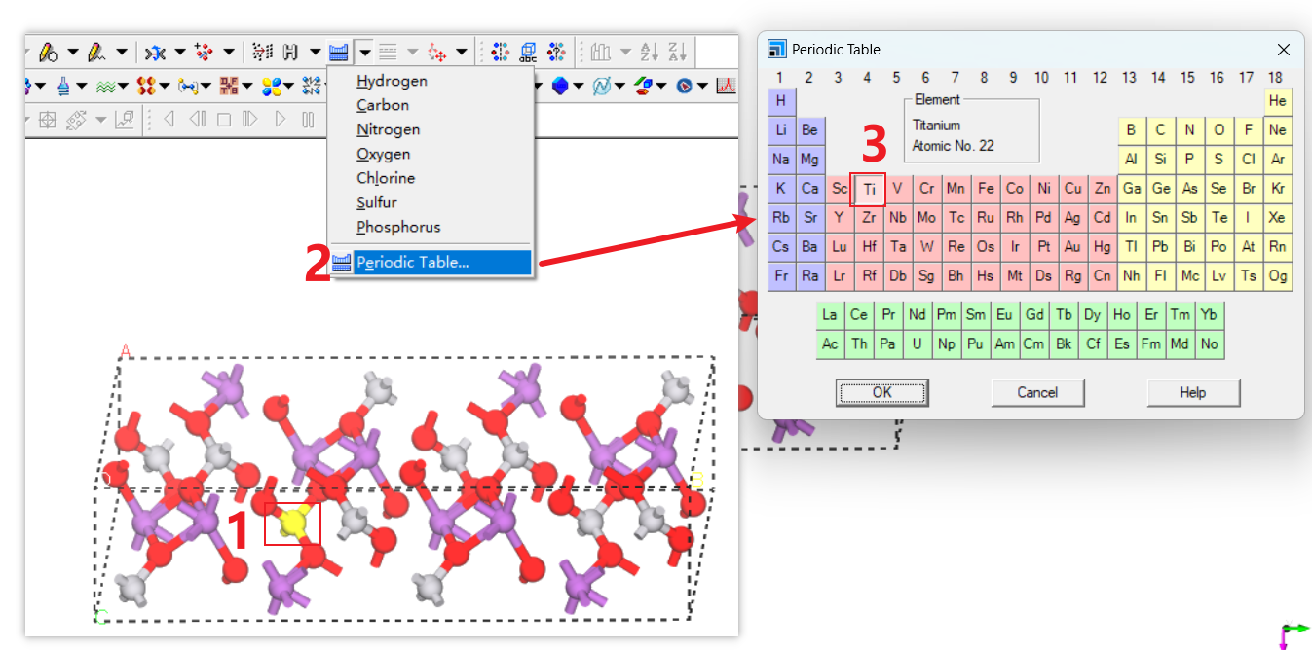Open dropdown arrow next to Adjust Hydrogen
The height and width of the screenshot is (650, 1312).
pos(315,52)
